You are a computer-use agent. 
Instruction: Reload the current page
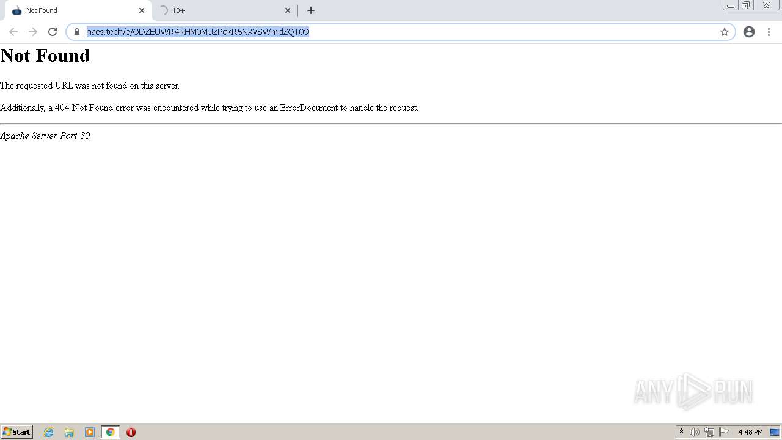[x=53, y=32]
